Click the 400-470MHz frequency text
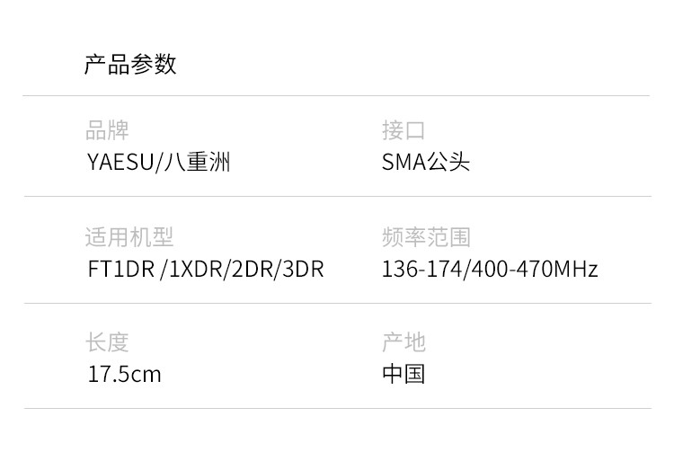Screen dimensions: 674x452 click(532, 269)
